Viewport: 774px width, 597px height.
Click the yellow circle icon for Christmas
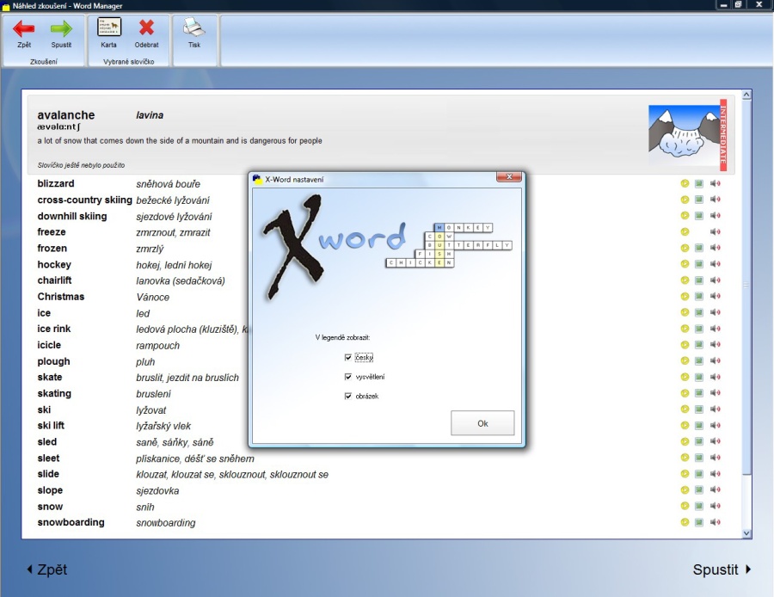pyautogui.click(x=685, y=297)
